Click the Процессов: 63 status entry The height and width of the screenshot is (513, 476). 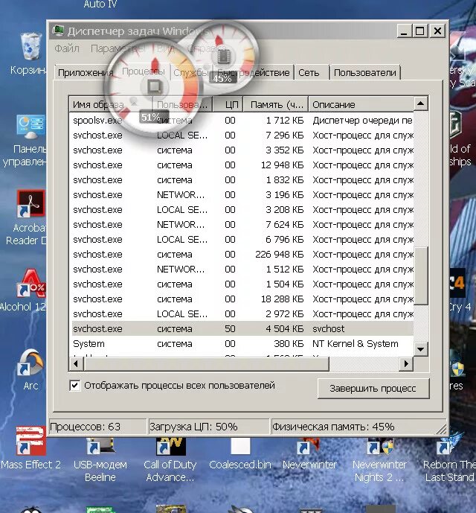coord(97,427)
